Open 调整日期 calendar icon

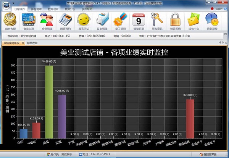(x=139, y=19)
